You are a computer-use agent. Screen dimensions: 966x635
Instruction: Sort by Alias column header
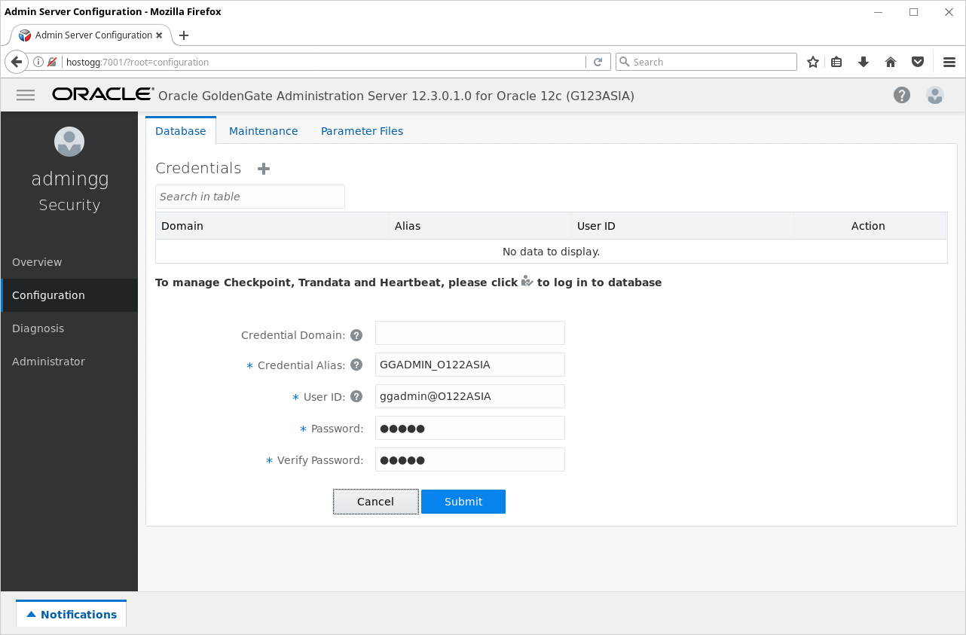pos(480,226)
